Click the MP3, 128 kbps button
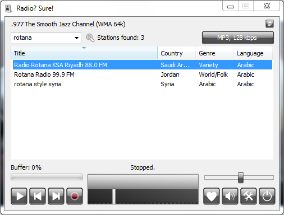 (x=238, y=38)
